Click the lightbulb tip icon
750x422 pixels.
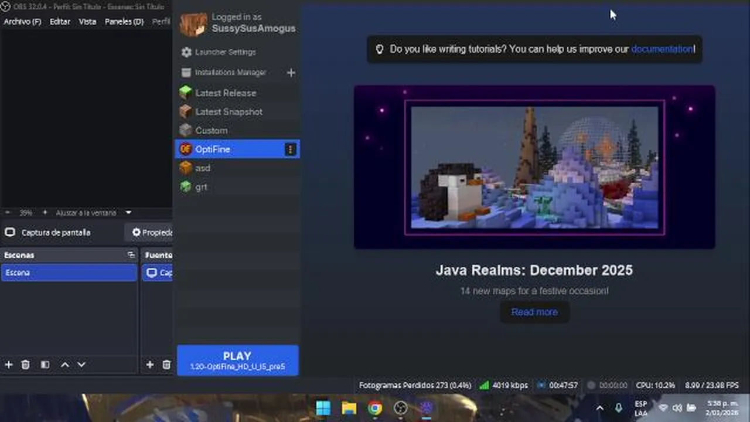(x=379, y=49)
